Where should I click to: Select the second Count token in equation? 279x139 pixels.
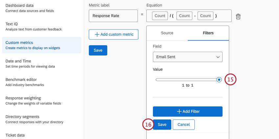[x=184, y=16]
